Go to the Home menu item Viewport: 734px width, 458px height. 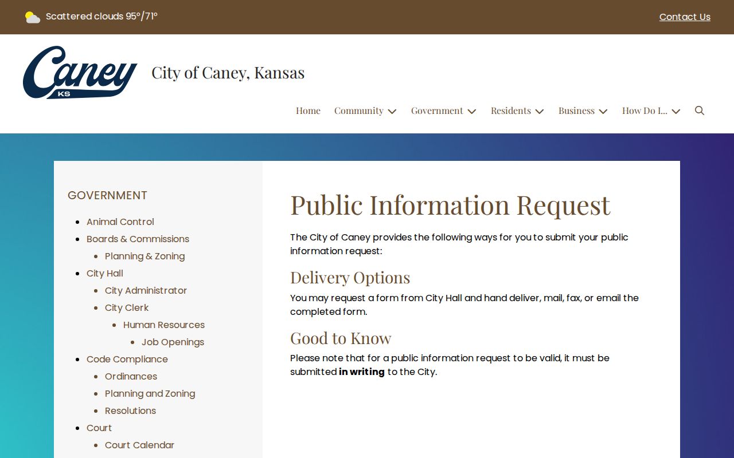pos(308,110)
